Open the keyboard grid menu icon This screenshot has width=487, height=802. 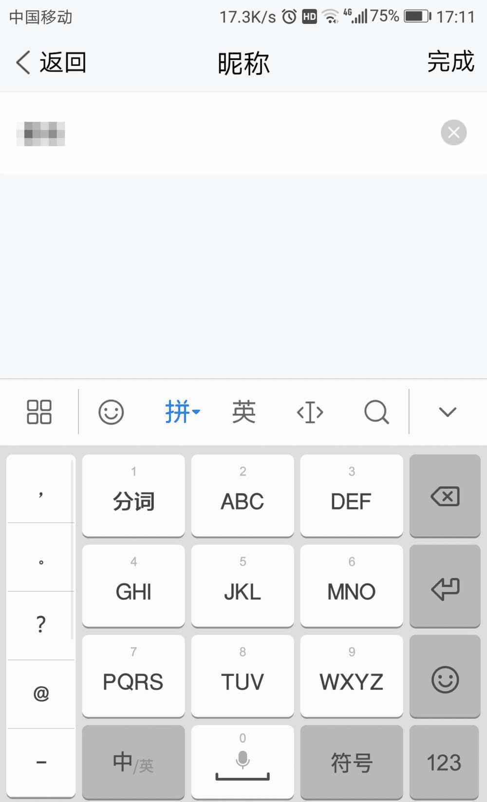(39, 412)
